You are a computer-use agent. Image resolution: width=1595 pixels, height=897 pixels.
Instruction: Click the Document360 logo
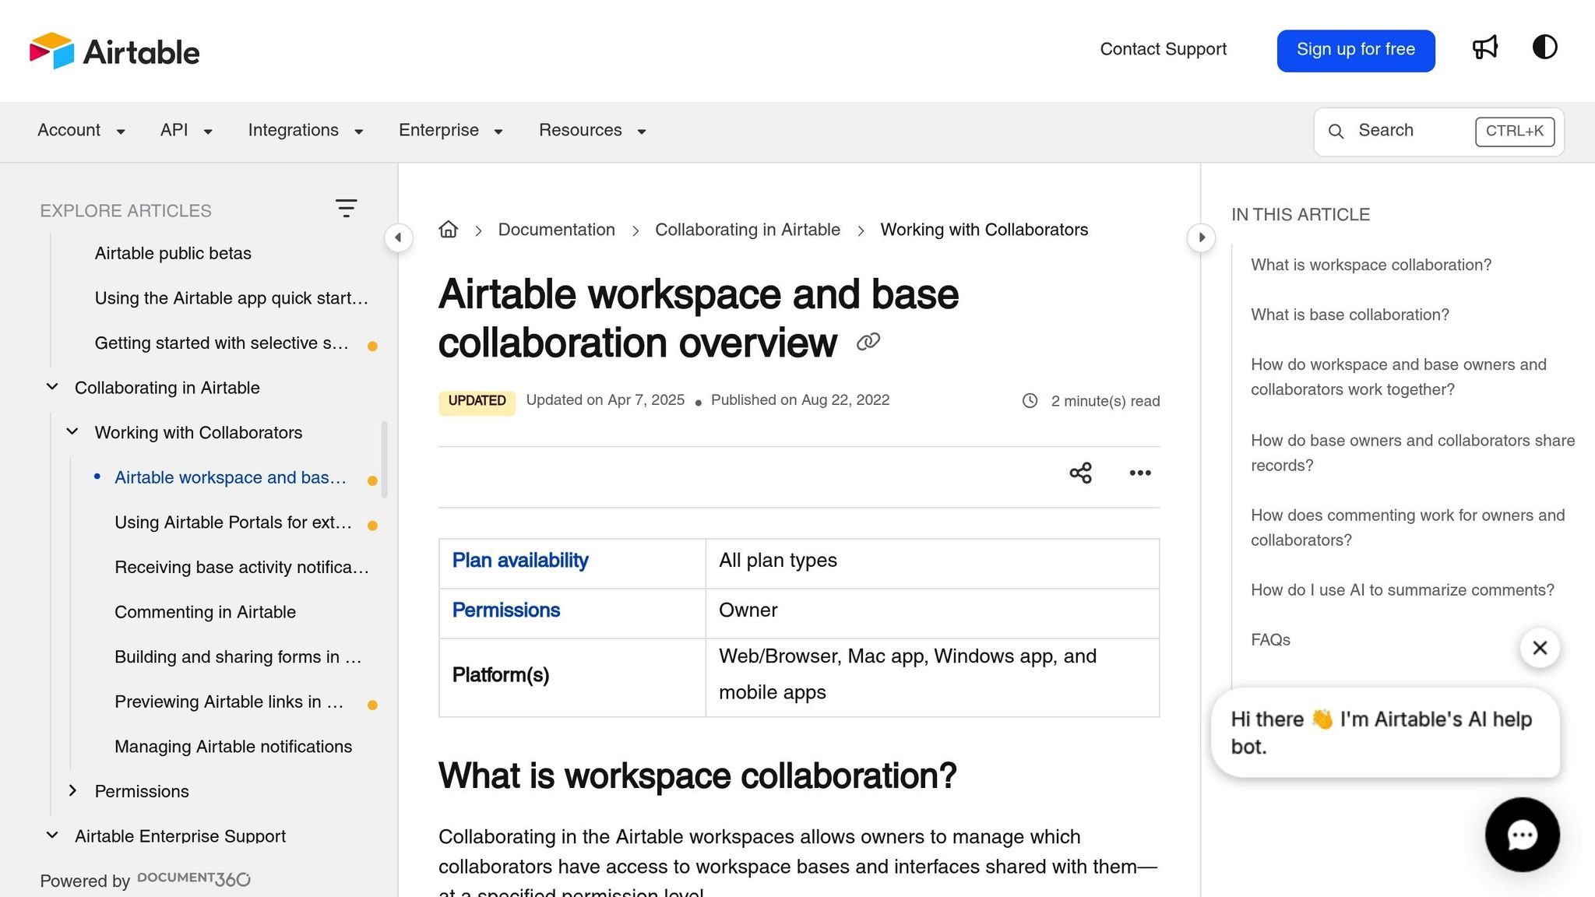click(x=194, y=878)
